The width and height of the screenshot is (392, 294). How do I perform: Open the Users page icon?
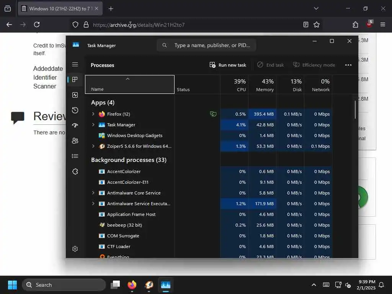tap(75, 141)
